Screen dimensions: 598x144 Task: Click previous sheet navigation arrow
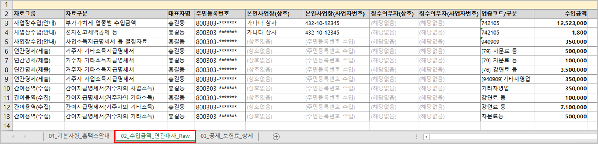[13, 136]
